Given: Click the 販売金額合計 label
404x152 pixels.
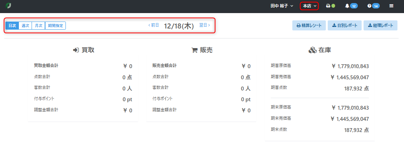Looking at the screenshot, I should [x=164, y=66].
